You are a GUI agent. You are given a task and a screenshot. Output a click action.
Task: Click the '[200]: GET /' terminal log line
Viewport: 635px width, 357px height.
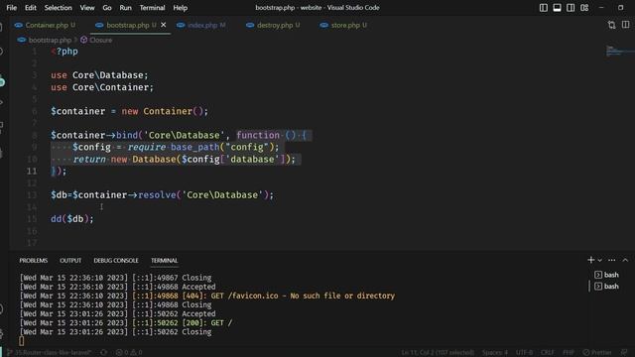coord(126,323)
